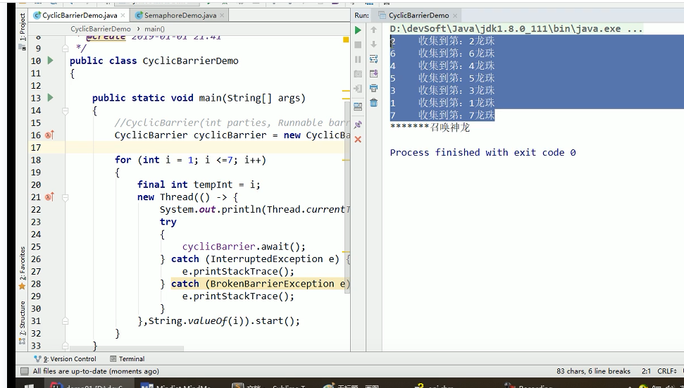Image resolution: width=684 pixels, height=388 pixels.
Task: Click the fold end marker at line 31
Action: pyautogui.click(x=65, y=321)
